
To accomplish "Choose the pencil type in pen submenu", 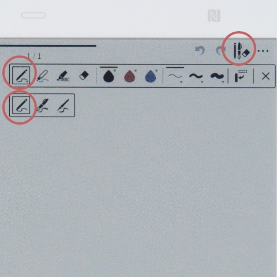I will pos(21,105).
